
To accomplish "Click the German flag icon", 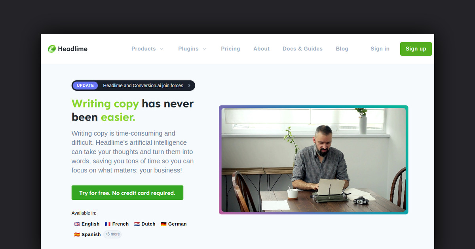I will click(x=163, y=224).
